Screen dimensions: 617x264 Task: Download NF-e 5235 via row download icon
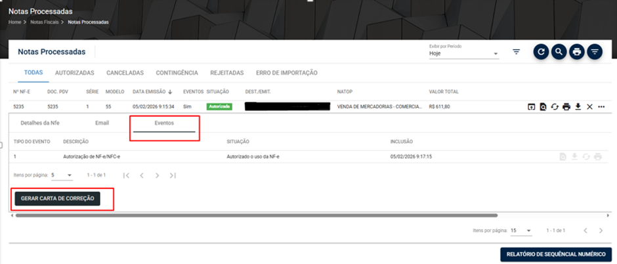point(578,106)
